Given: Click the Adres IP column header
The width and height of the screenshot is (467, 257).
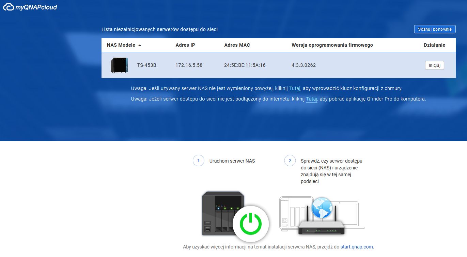Looking at the screenshot, I should [x=185, y=45].
